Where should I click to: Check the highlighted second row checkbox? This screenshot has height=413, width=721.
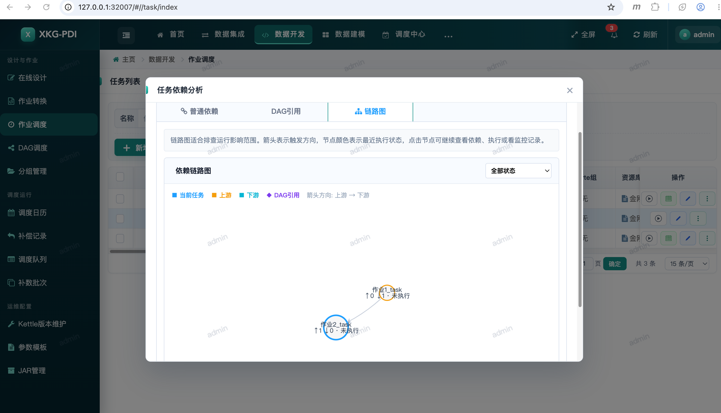[120, 218]
